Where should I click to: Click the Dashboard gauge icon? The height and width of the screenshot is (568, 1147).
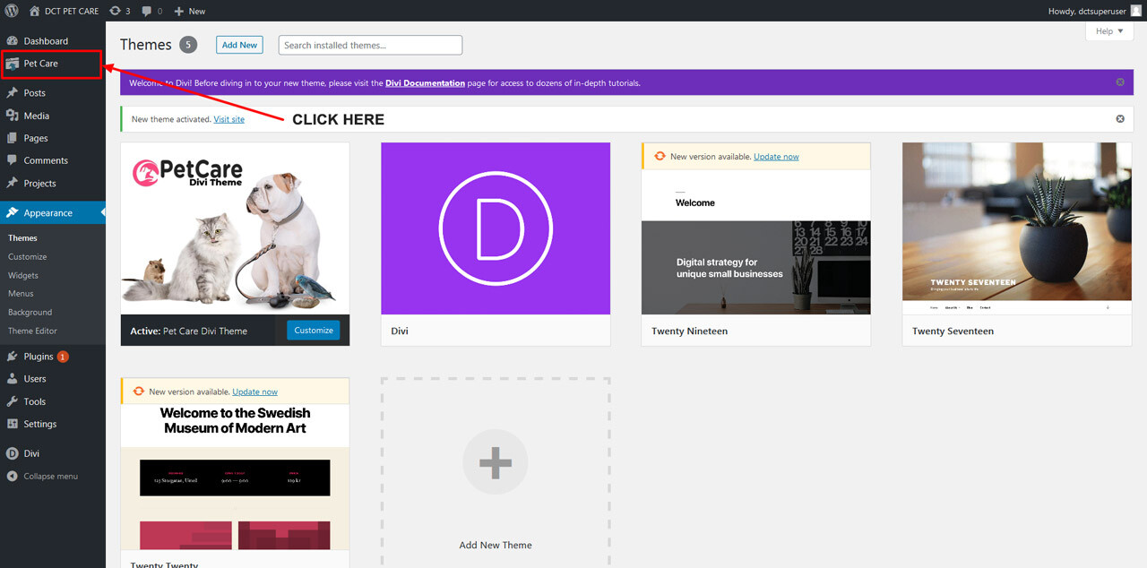[x=13, y=41]
